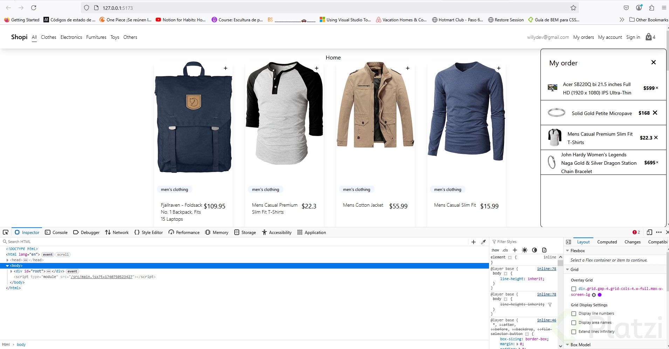Switch to the Computed tab

tap(607, 242)
